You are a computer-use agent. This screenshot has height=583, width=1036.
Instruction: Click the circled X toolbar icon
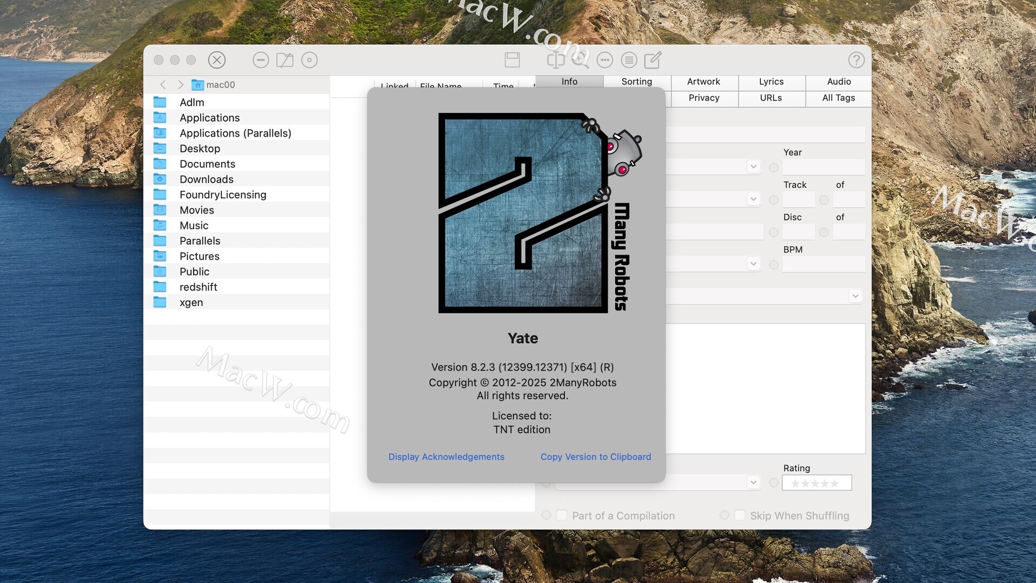tap(217, 60)
